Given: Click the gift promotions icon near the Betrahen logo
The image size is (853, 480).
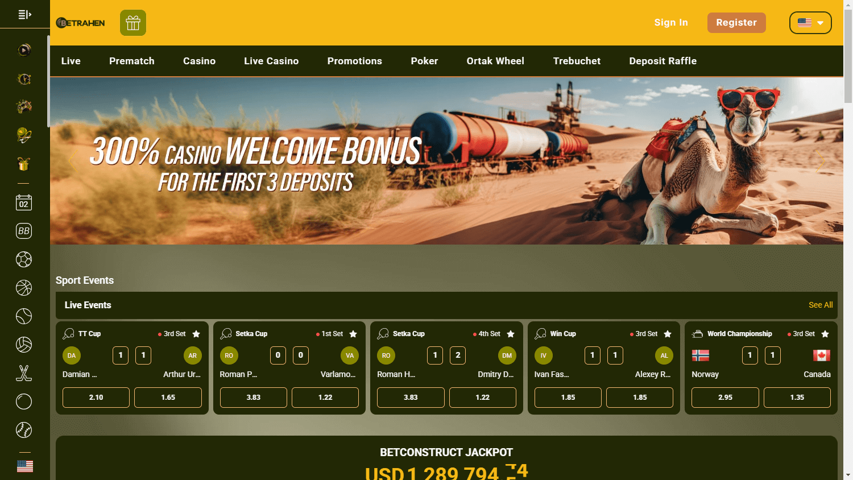Looking at the screenshot, I should (132, 23).
